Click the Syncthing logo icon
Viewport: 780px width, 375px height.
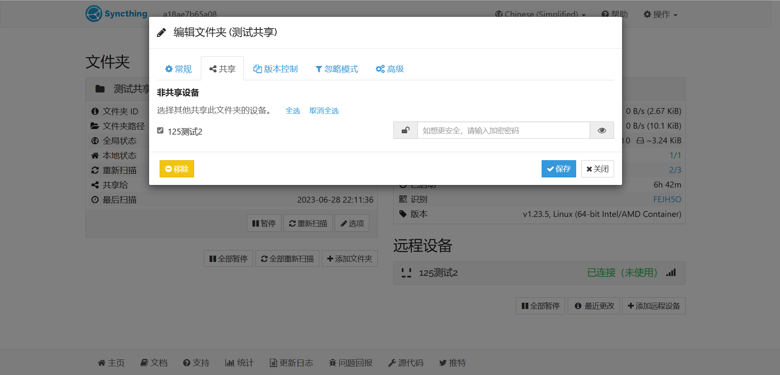coord(94,13)
